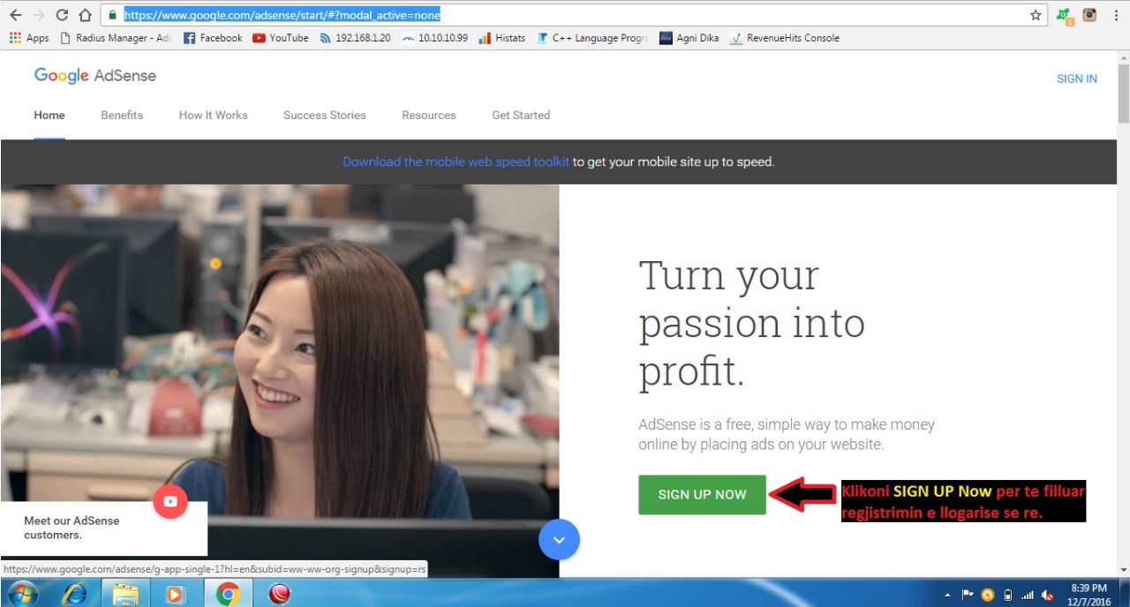Open the Radius Manager bookmark

tap(116, 38)
